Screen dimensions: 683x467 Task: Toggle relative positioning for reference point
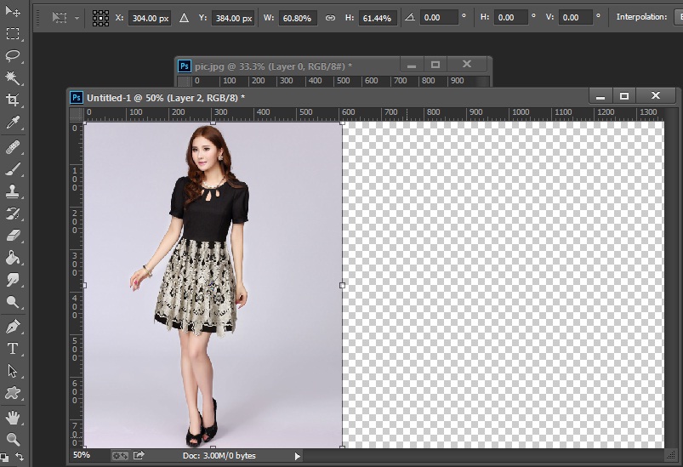(x=184, y=18)
